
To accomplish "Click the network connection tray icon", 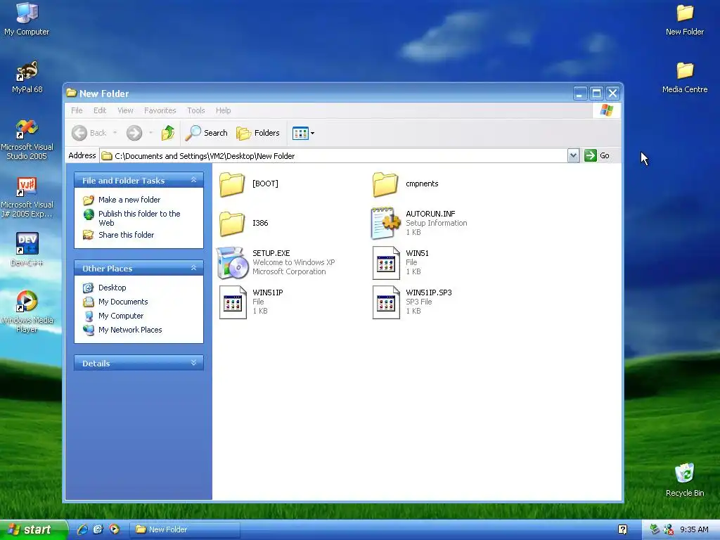I will click(669, 529).
